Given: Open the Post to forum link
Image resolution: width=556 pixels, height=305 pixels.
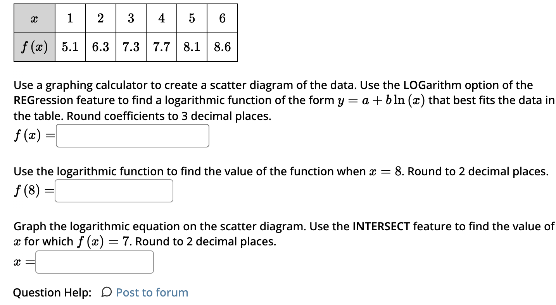Looking at the screenshot, I should (x=152, y=293).
